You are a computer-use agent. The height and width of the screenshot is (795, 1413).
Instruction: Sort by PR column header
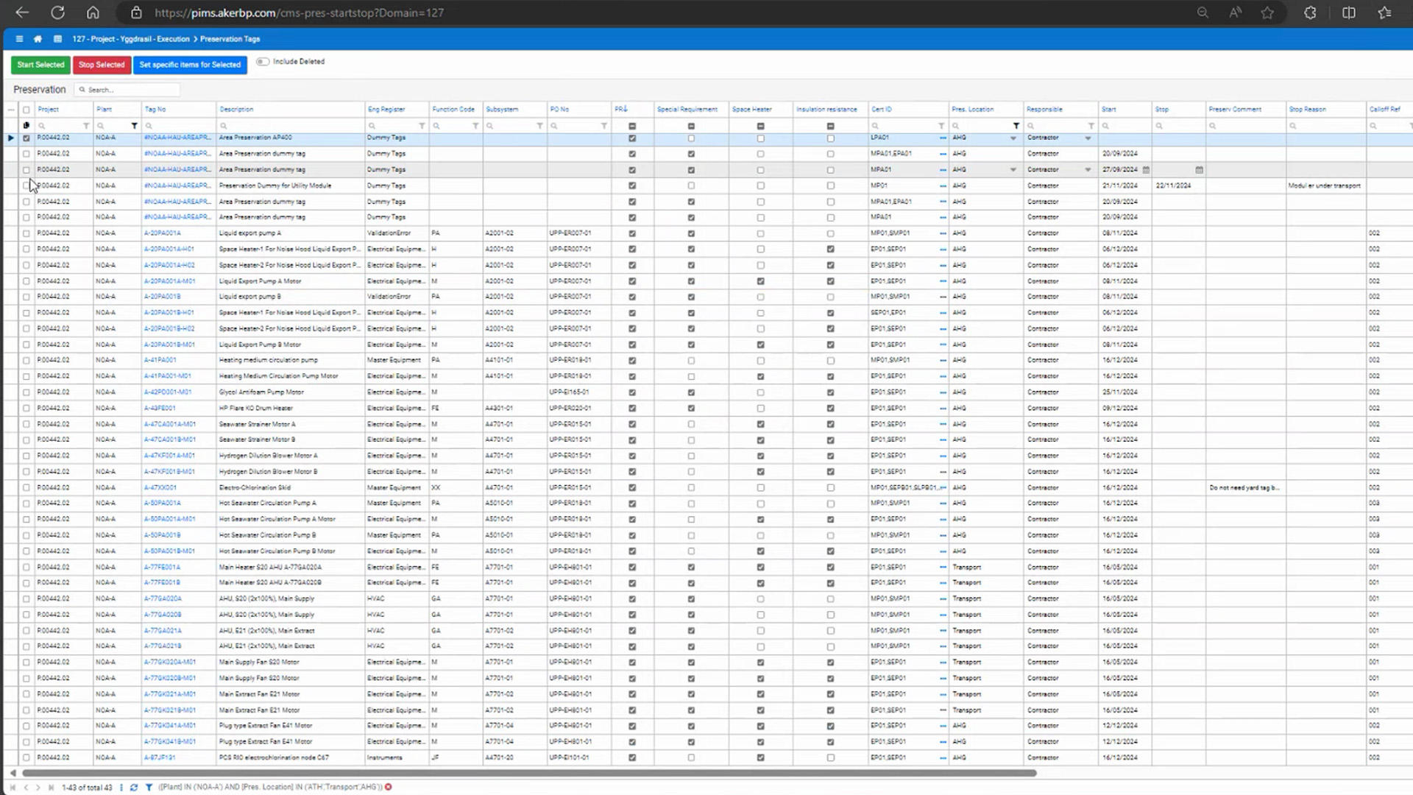click(621, 109)
